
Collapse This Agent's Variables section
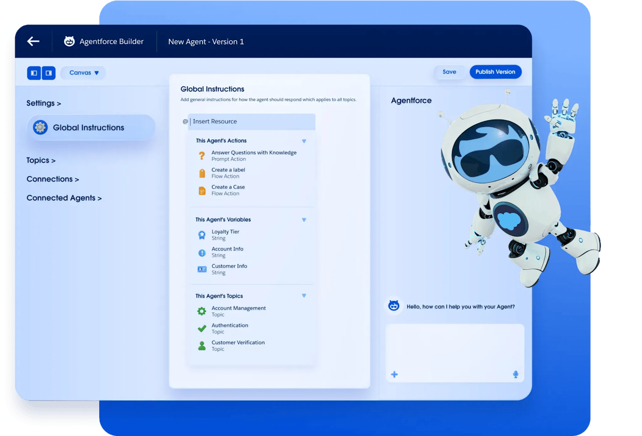[x=304, y=220]
